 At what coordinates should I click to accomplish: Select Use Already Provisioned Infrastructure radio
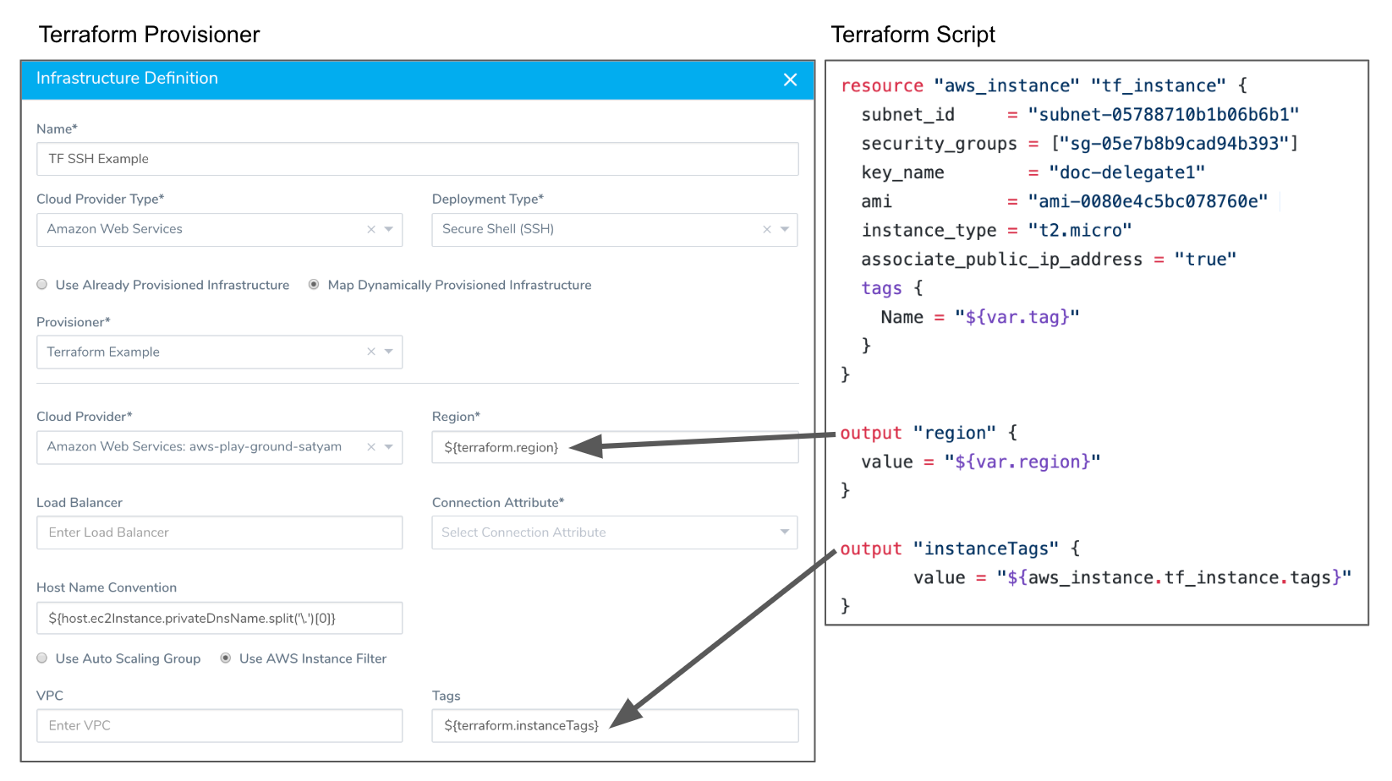coord(42,285)
